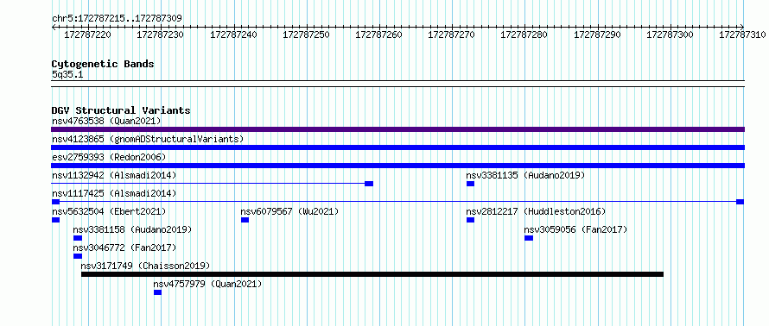Open nsv6079567 (Wu2021) label
The height and width of the screenshot is (326, 769).
pos(289,211)
